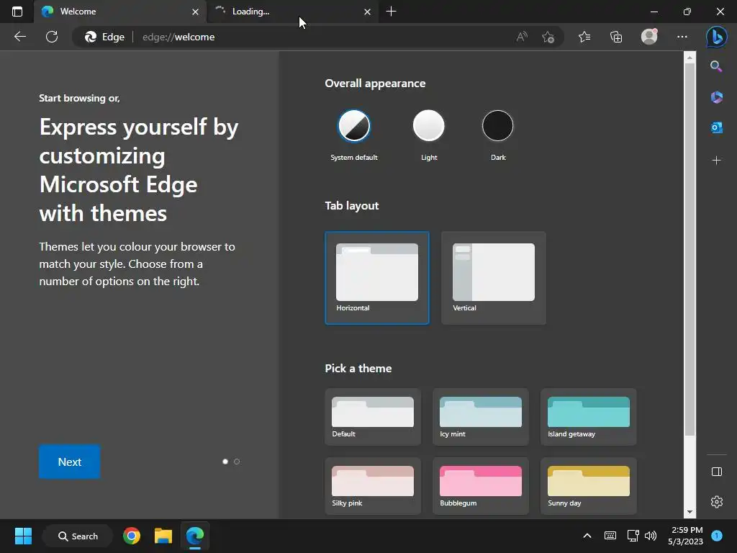This screenshot has width=737, height=553.
Task: Launch Chrome from the taskbar
Action: tap(132, 536)
